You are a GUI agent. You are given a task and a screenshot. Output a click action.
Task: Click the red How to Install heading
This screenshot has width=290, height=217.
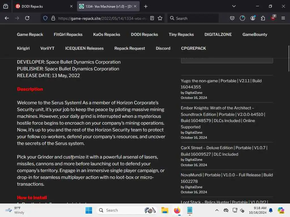(32, 198)
